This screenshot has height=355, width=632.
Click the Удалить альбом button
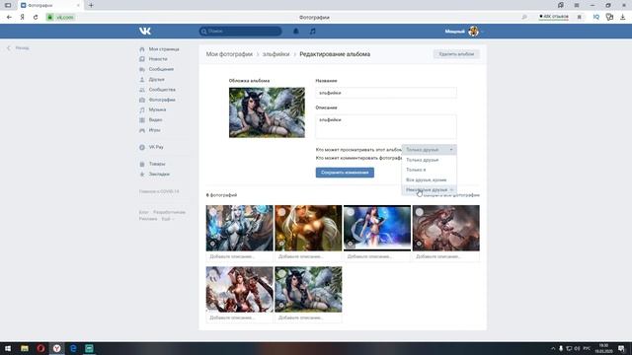[456, 54]
